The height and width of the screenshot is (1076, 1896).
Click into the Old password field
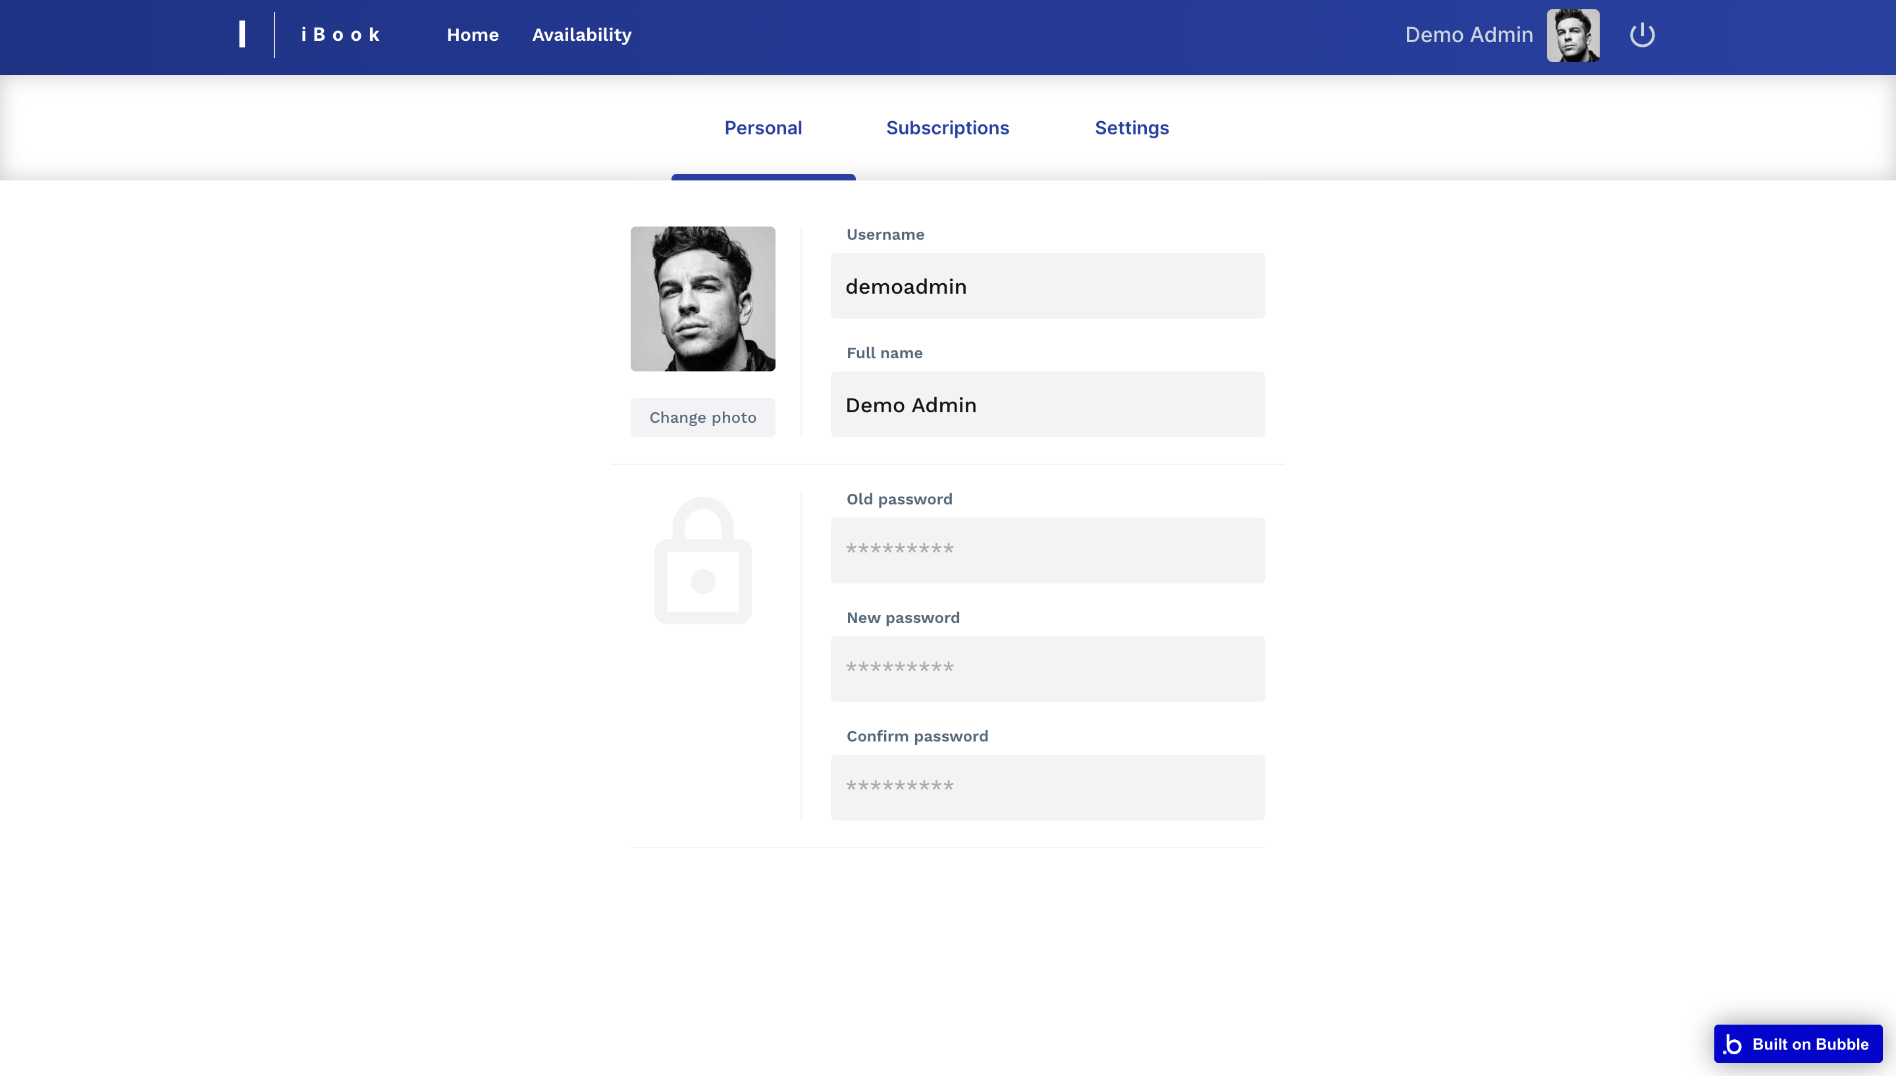click(x=1047, y=551)
